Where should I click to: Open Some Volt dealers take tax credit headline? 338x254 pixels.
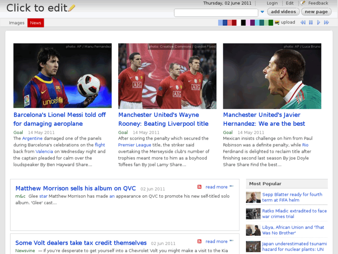[x=81, y=243]
